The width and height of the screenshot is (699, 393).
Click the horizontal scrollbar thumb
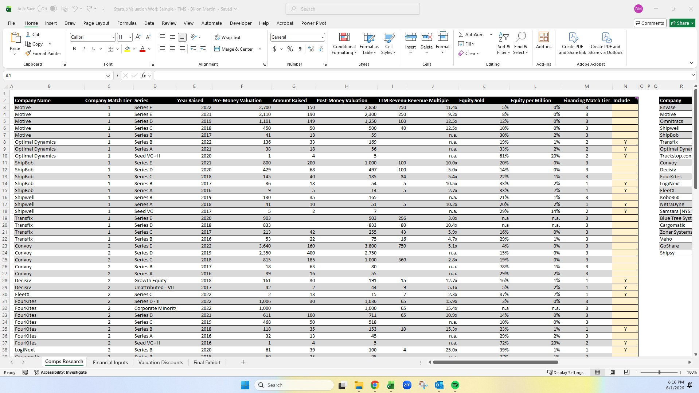pyautogui.click(x=495, y=362)
